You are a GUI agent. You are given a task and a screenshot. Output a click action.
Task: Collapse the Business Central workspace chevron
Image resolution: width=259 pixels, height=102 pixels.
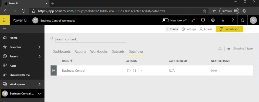pos(39,94)
